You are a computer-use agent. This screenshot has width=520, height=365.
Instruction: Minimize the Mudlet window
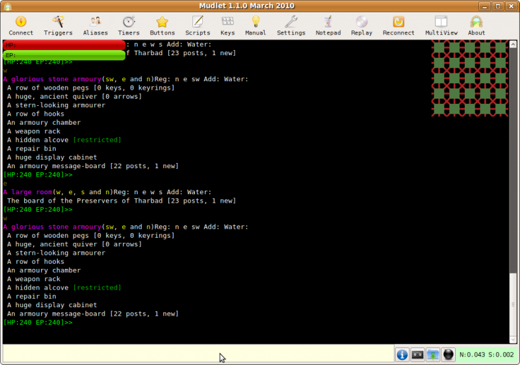pyautogui.click(x=484, y=6)
